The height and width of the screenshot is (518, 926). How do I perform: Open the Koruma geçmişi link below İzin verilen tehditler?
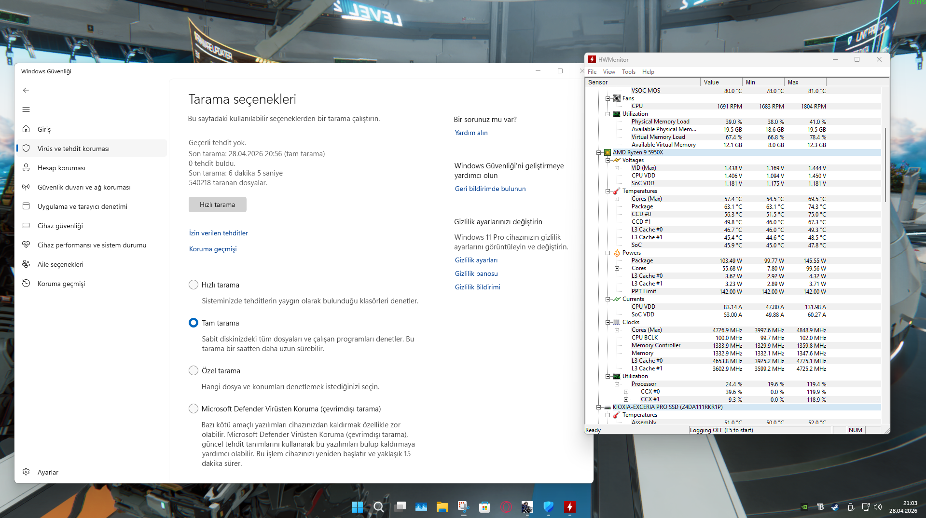coord(213,249)
